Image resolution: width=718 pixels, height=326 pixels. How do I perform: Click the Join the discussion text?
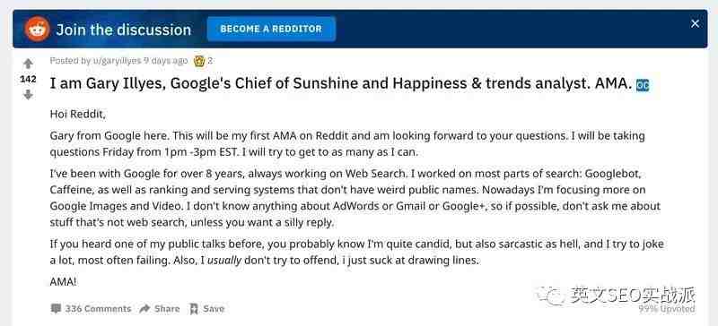coord(124,30)
